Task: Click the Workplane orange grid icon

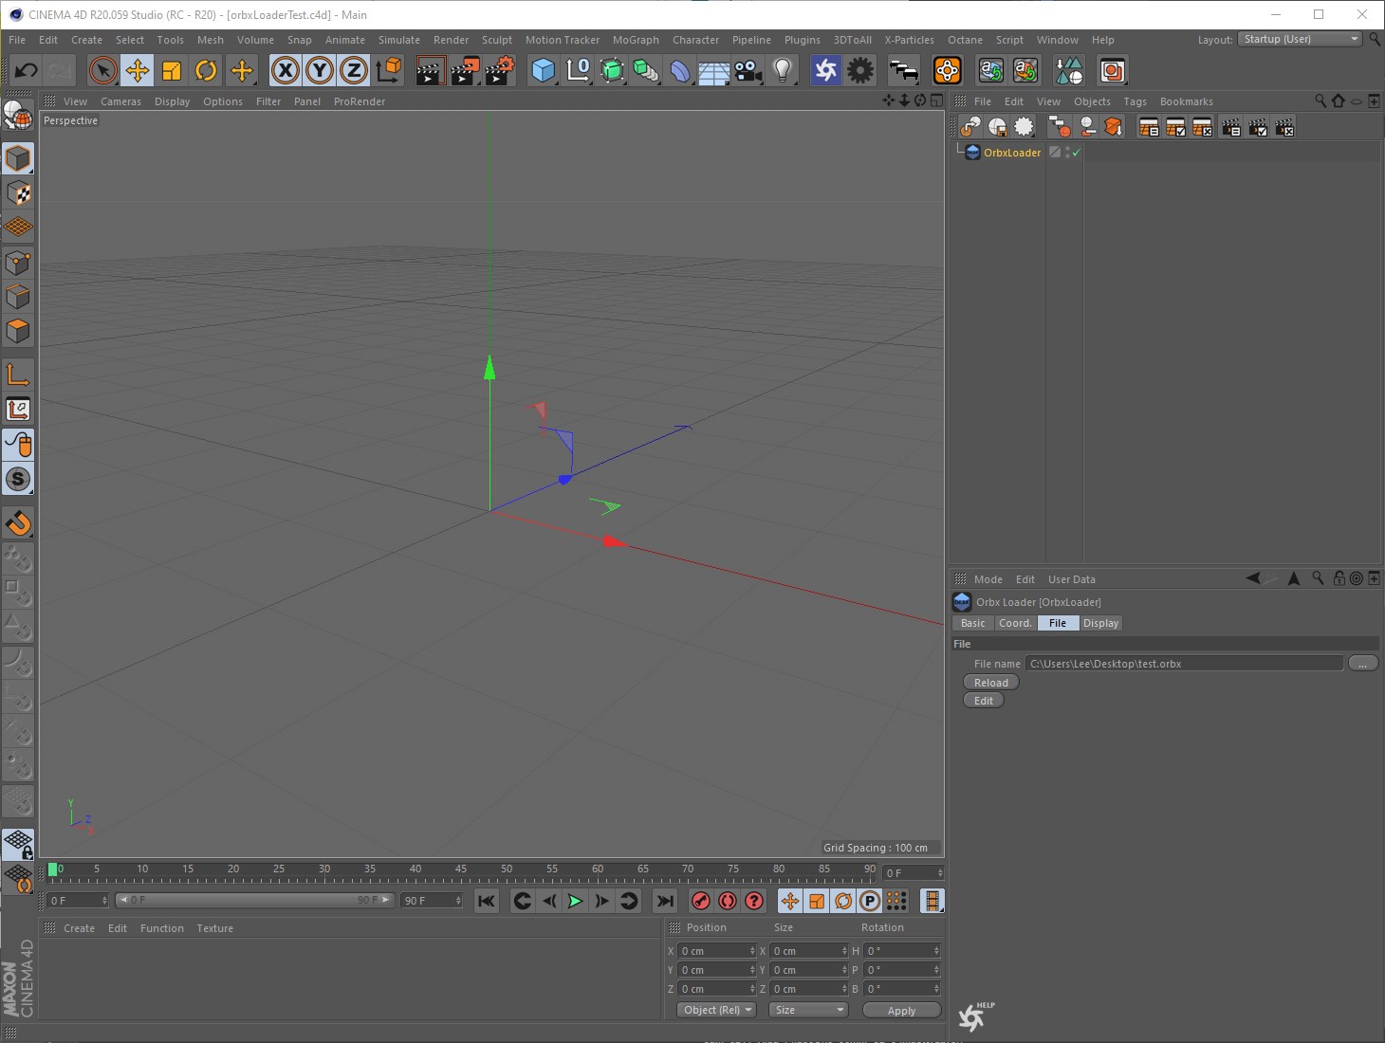Action: click(18, 228)
